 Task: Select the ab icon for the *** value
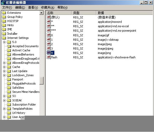coord(49,30)
